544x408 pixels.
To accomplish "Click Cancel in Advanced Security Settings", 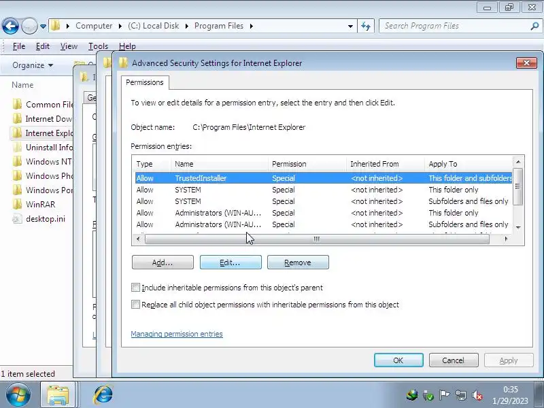I will pos(454,360).
